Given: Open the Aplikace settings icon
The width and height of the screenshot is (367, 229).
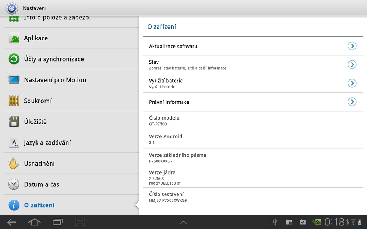Looking at the screenshot, I should [14, 38].
